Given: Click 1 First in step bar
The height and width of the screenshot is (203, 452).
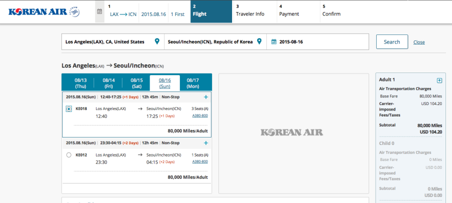Looking at the screenshot, I should coord(178,14).
